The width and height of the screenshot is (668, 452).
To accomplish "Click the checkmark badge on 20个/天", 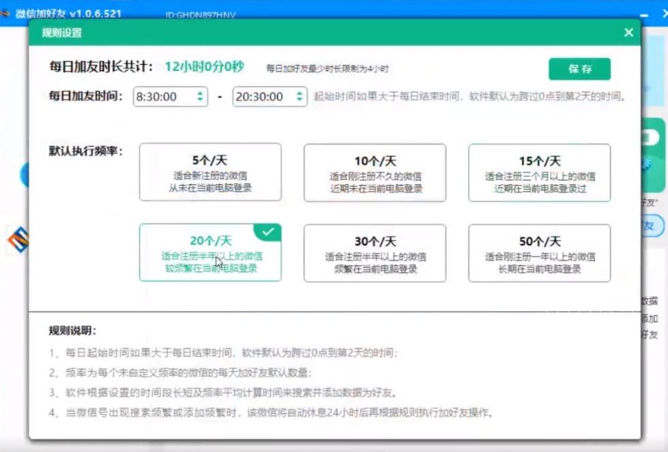I will point(268,232).
